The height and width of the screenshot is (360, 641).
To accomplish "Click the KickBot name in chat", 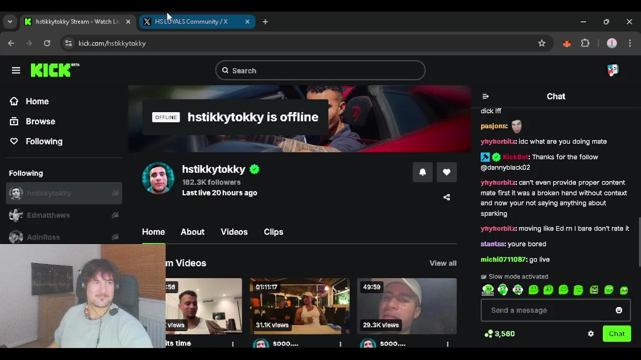I will click(x=515, y=157).
